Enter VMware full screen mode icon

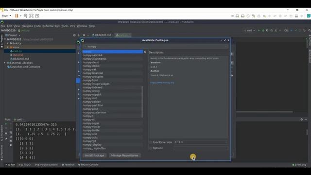point(31,16)
